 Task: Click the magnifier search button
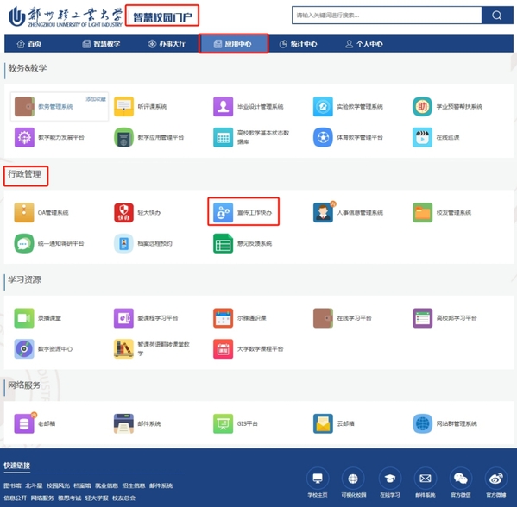pyautogui.click(x=497, y=16)
